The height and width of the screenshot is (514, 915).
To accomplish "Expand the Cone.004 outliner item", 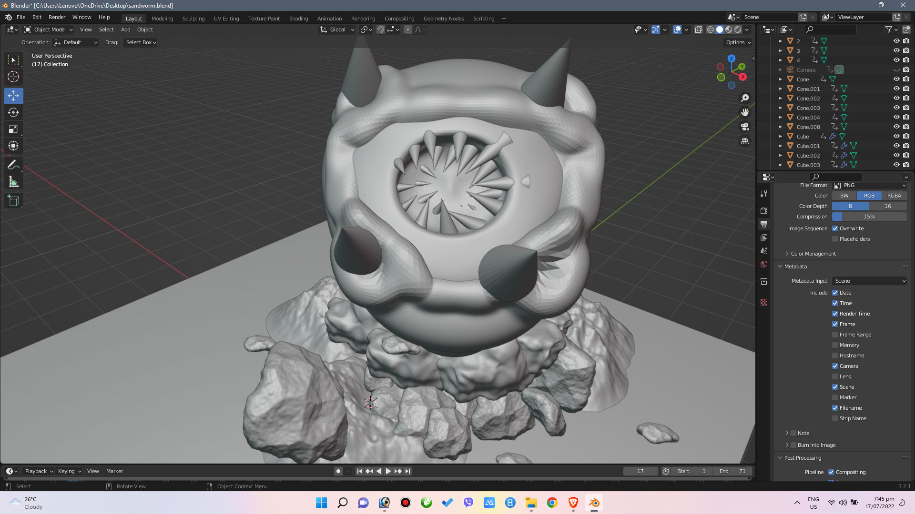I will tap(781, 117).
